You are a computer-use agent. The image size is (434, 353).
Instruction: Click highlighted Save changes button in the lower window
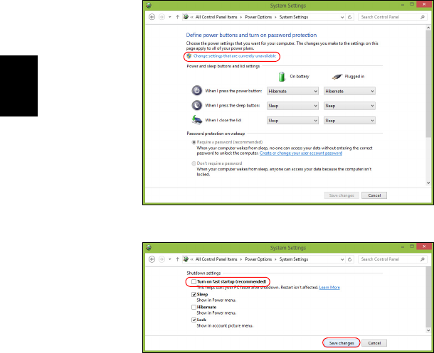click(342, 343)
